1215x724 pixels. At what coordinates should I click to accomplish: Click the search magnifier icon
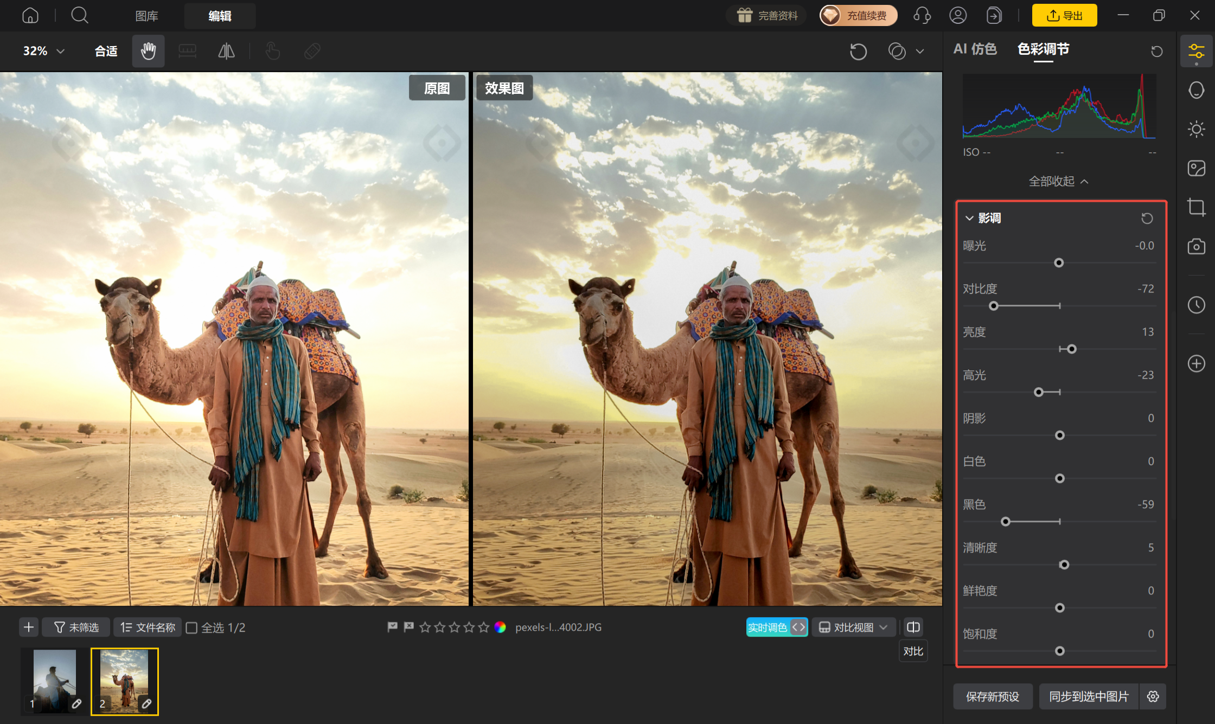[80, 15]
